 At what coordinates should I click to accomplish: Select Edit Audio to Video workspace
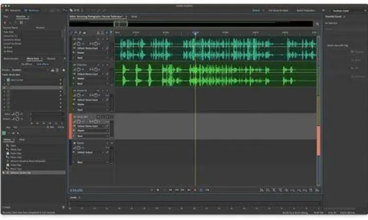[x=278, y=10]
